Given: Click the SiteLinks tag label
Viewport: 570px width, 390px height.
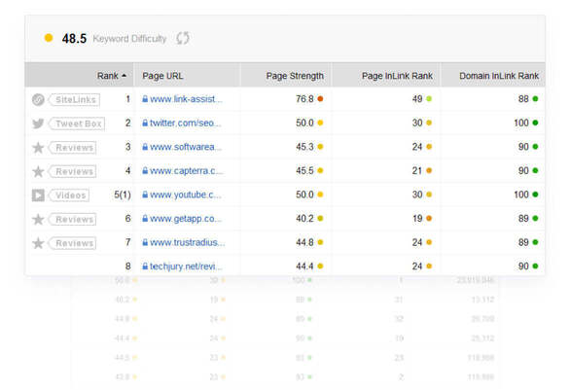Looking at the screenshot, I should [x=75, y=99].
